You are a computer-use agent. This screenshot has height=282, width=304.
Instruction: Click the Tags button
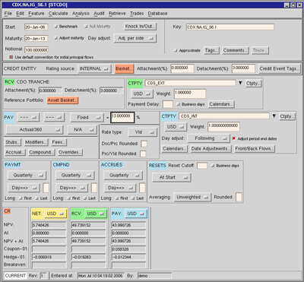[x=211, y=50]
